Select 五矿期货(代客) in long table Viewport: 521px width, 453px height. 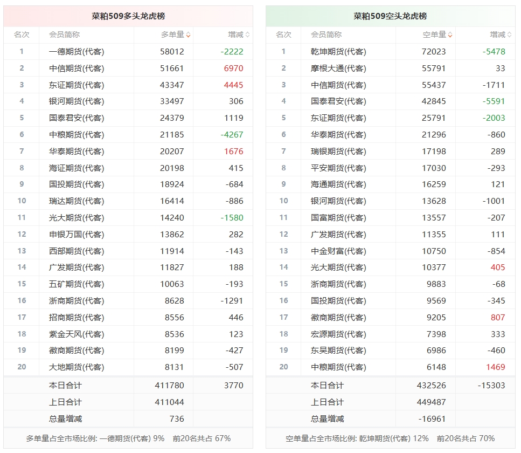point(77,284)
